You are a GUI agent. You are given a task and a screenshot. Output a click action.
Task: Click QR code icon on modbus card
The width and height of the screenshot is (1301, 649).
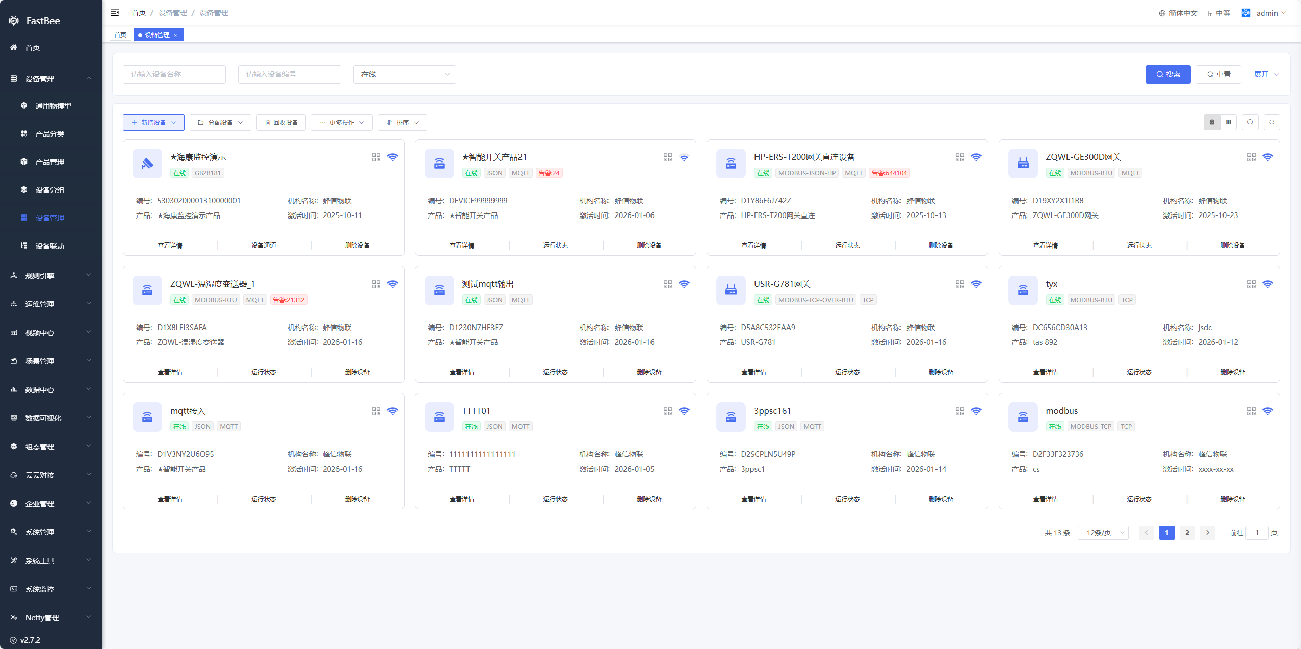point(1251,411)
